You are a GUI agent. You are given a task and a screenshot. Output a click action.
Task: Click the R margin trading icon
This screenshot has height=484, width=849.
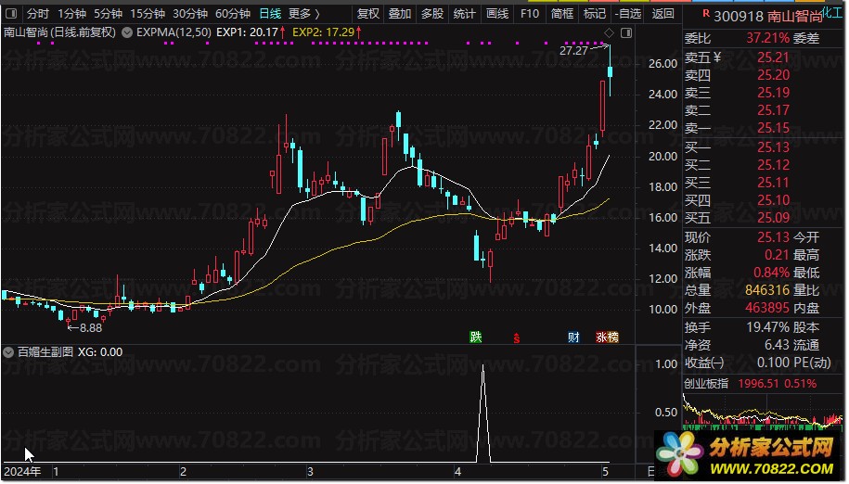tap(705, 14)
